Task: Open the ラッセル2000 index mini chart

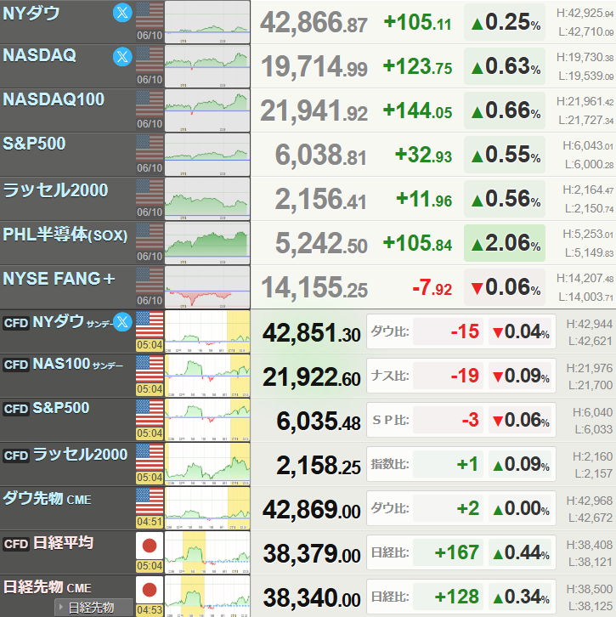Action: [207, 199]
